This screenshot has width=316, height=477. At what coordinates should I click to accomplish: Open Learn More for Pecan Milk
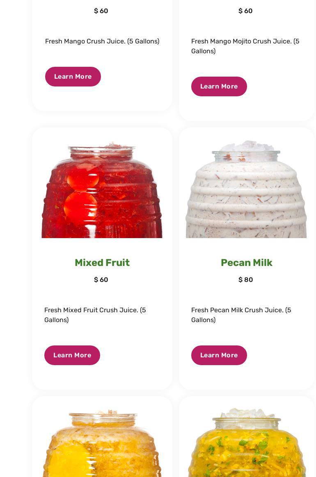[219, 355]
